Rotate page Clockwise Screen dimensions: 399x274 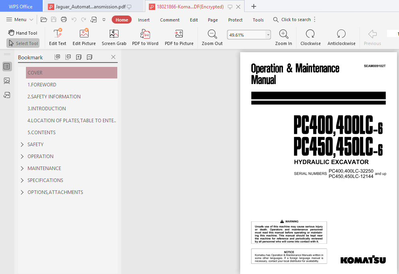click(310, 37)
